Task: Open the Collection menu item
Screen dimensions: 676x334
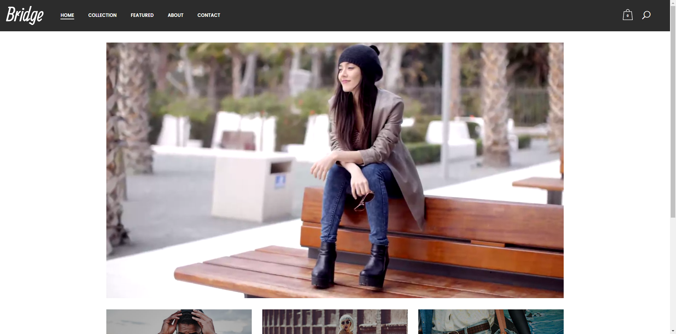Action: pos(102,15)
